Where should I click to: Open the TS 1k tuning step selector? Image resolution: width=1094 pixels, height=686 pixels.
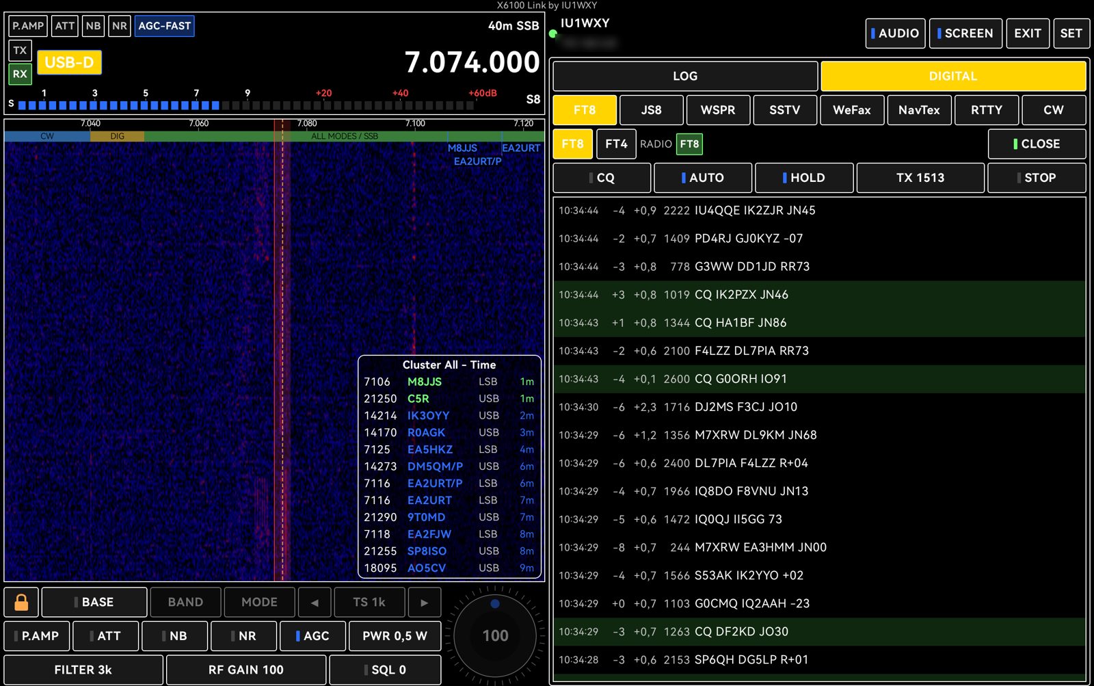click(x=369, y=602)
